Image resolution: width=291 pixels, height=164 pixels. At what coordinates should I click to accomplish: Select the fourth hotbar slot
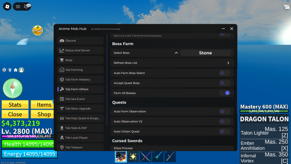(x=158, y=156)
